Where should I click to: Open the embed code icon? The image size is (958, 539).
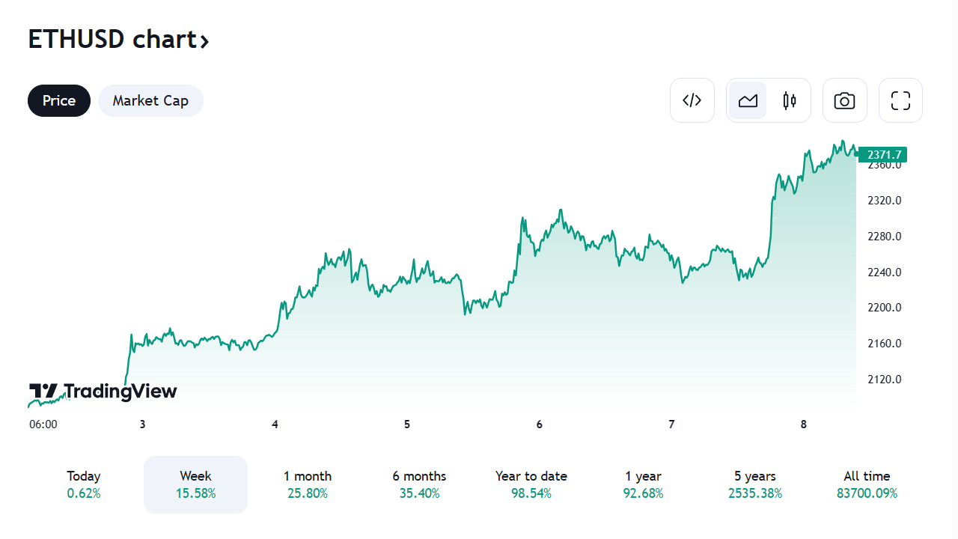(x=692, y=100)
